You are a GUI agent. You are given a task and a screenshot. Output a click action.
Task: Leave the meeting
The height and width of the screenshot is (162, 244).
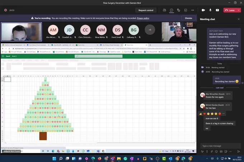point(230,10)
